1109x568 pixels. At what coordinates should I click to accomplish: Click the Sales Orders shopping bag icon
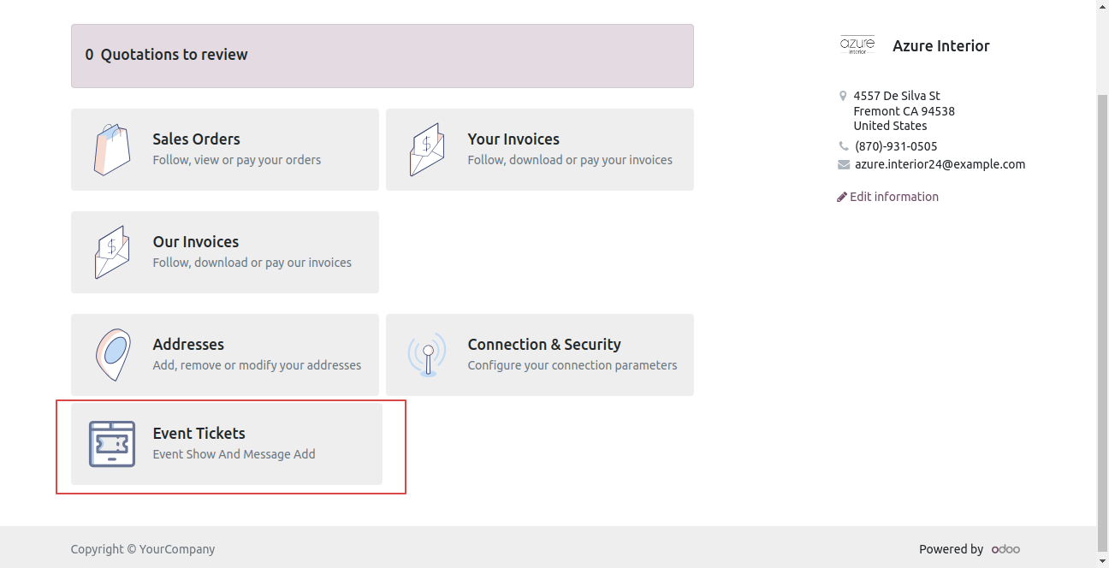[112, 150]
